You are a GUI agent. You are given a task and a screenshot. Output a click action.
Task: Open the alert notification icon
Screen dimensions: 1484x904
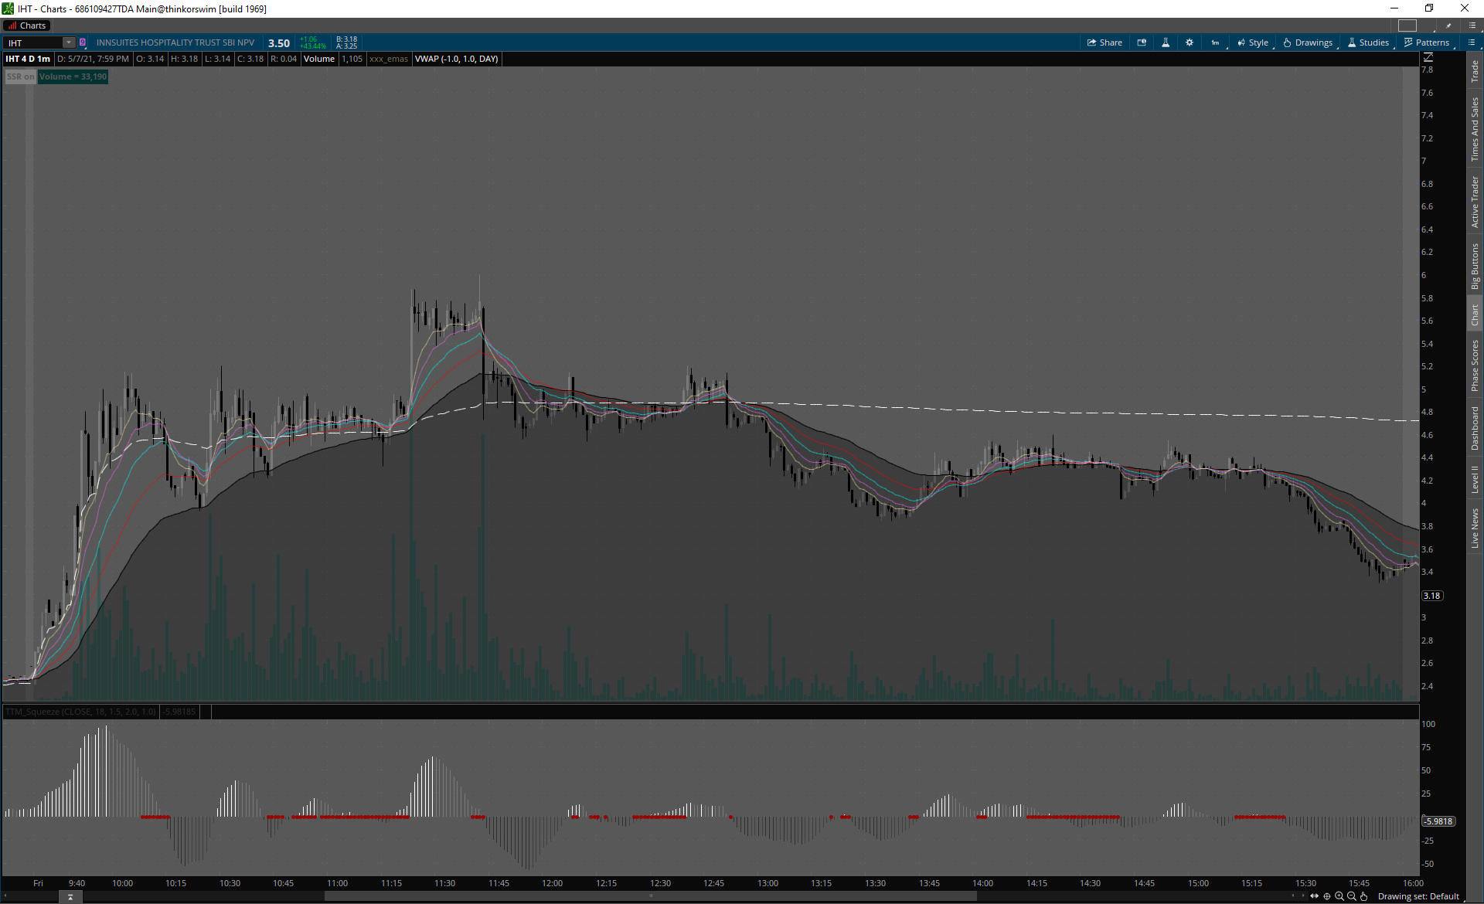1142,42
